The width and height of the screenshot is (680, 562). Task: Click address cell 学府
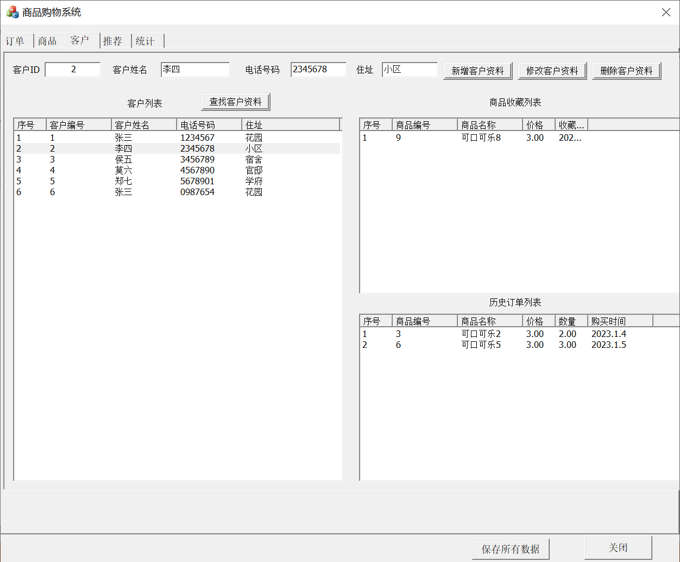254,181
